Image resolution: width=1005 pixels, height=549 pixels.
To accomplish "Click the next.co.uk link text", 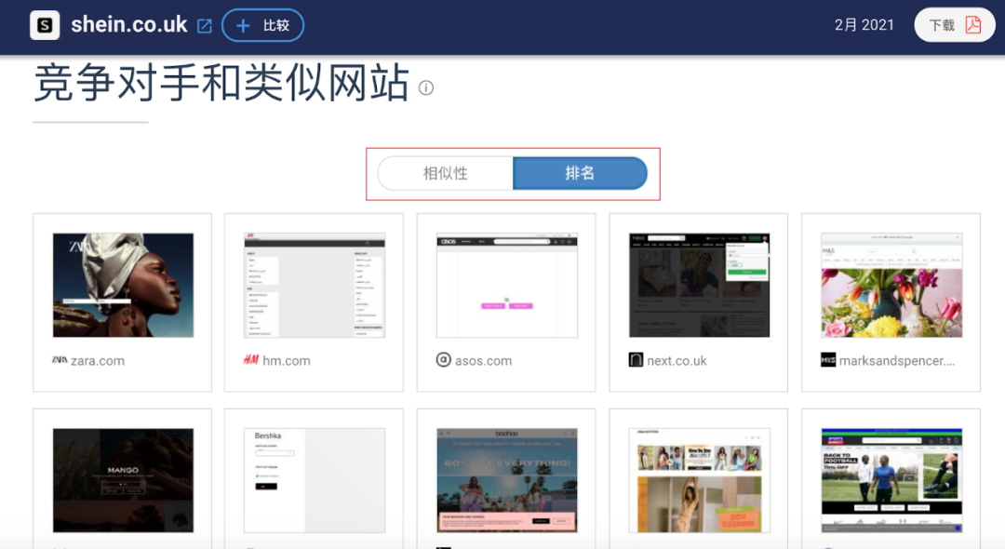I will click(x=677, y=361).
